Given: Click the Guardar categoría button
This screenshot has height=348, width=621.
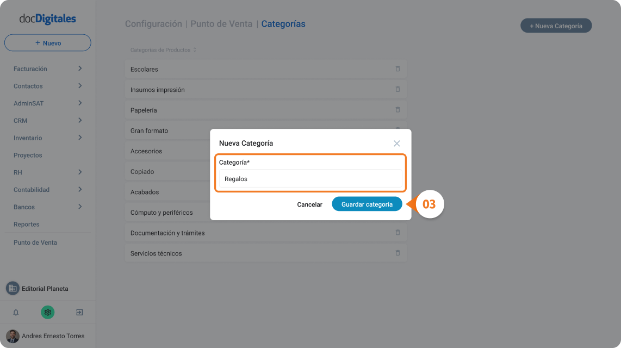Looking at the screenshot, I should tap(367, 204).
